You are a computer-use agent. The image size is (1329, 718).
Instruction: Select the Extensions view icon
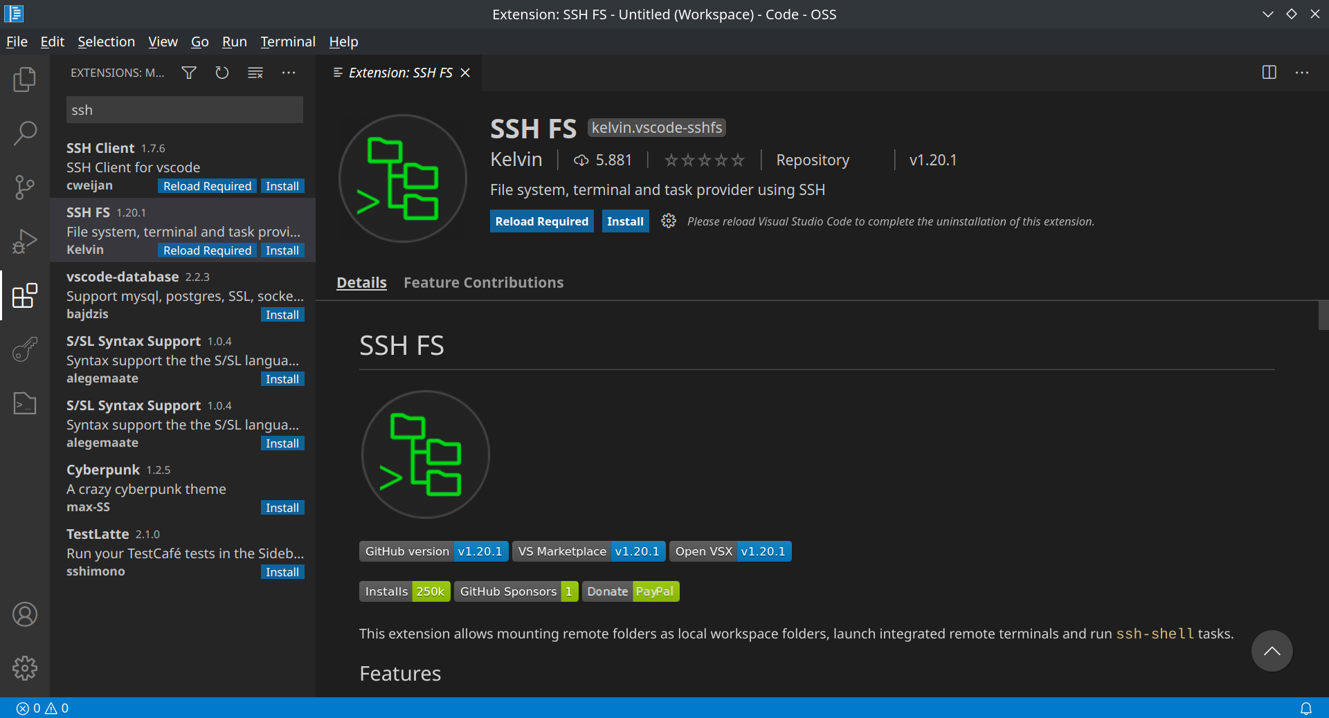25,295
